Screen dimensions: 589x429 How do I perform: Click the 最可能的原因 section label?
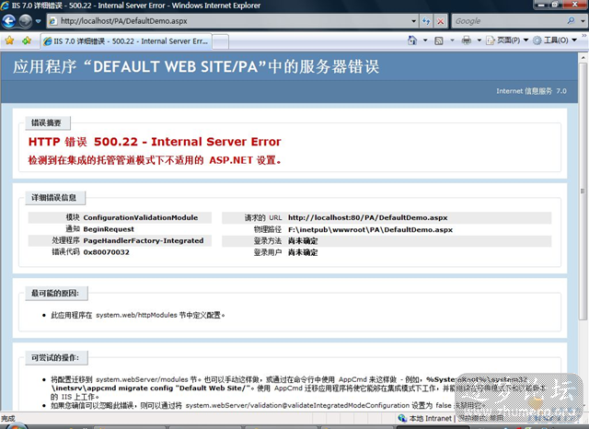click(55, 294)
